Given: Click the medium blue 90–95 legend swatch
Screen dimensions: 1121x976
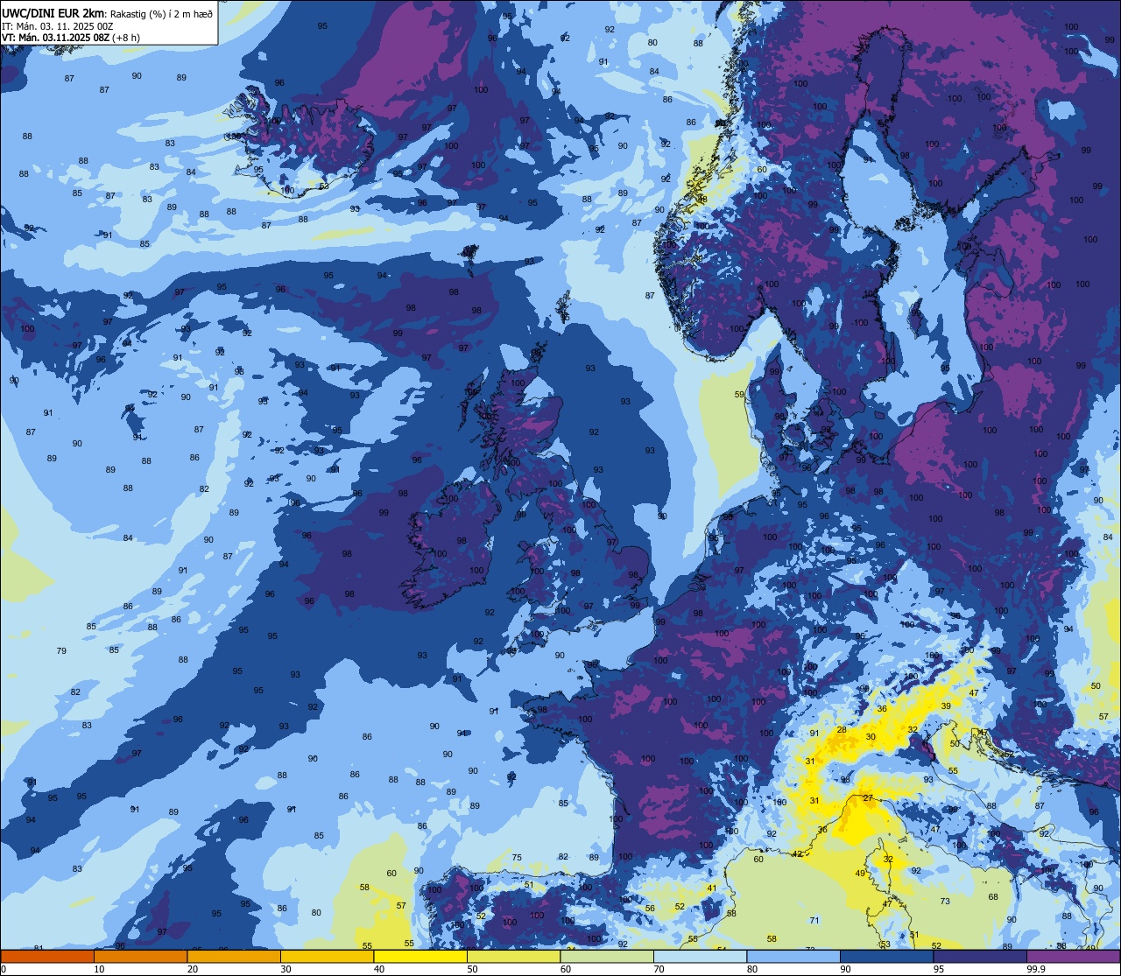Looking at the screenshot, I should point(886,956).
